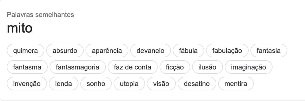The width and height of the screenshot is (305, 101).
Task: Open the 'mentira' word chip
Action: pyautogui.click(x=236, y=84)
